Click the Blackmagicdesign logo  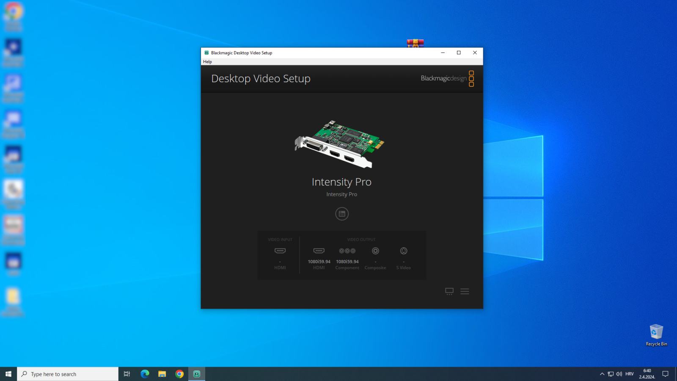coord(447,78)
